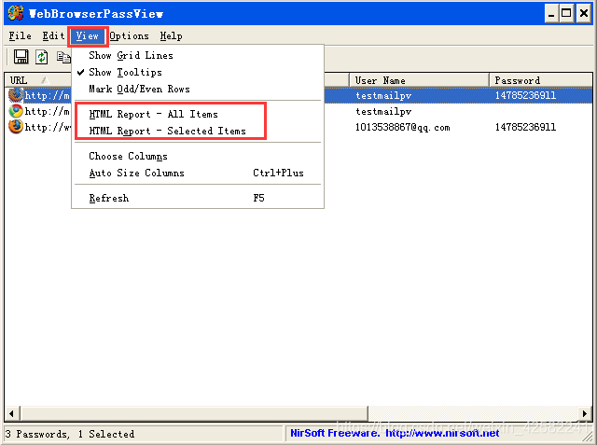Open the Options menu
The width and height of the screenshot is (597, 445).
129,35
